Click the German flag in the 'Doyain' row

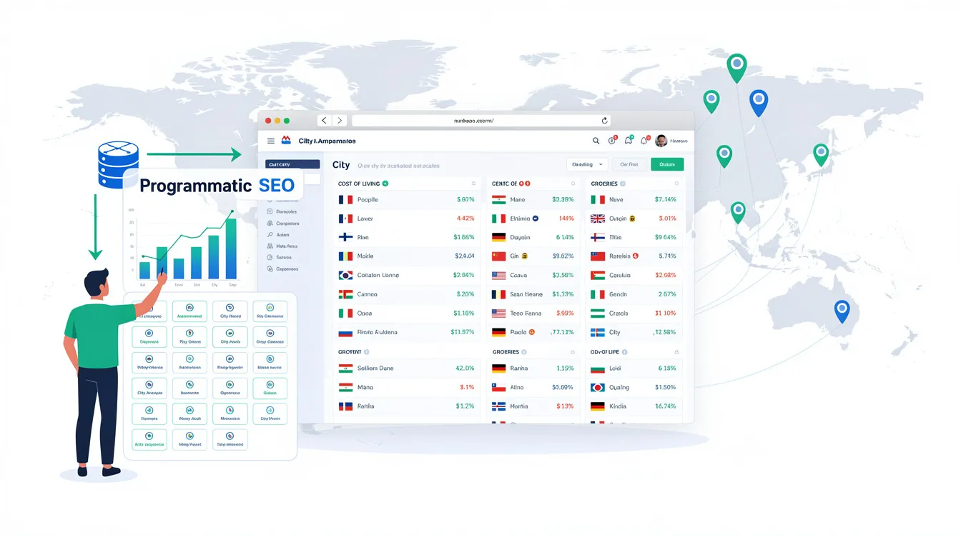point(498,237)
